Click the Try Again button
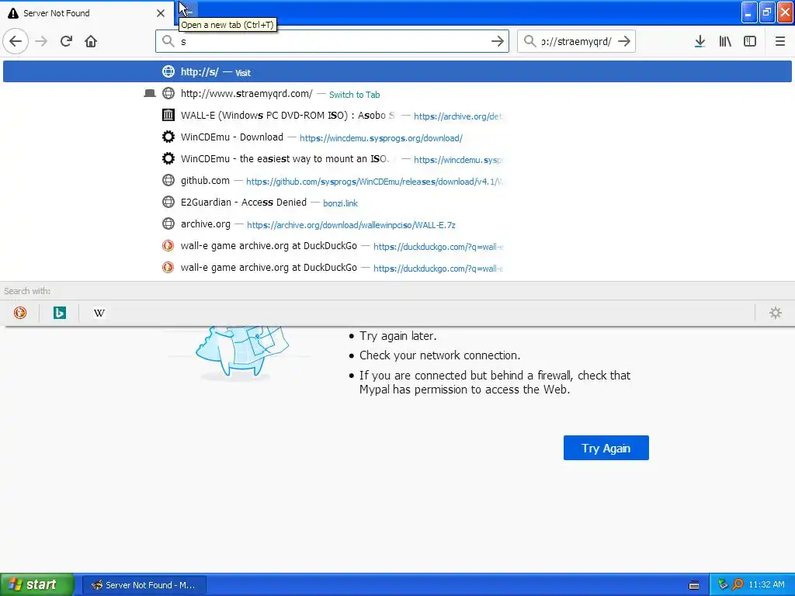795x596 pixels. 606,448
